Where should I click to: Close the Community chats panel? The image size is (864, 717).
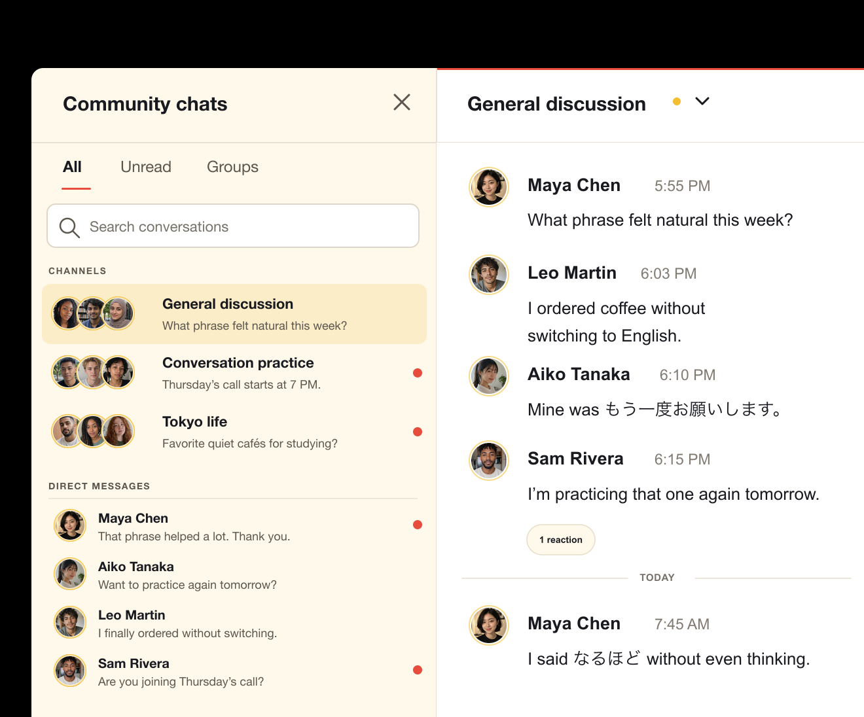[x=402, y=102]
